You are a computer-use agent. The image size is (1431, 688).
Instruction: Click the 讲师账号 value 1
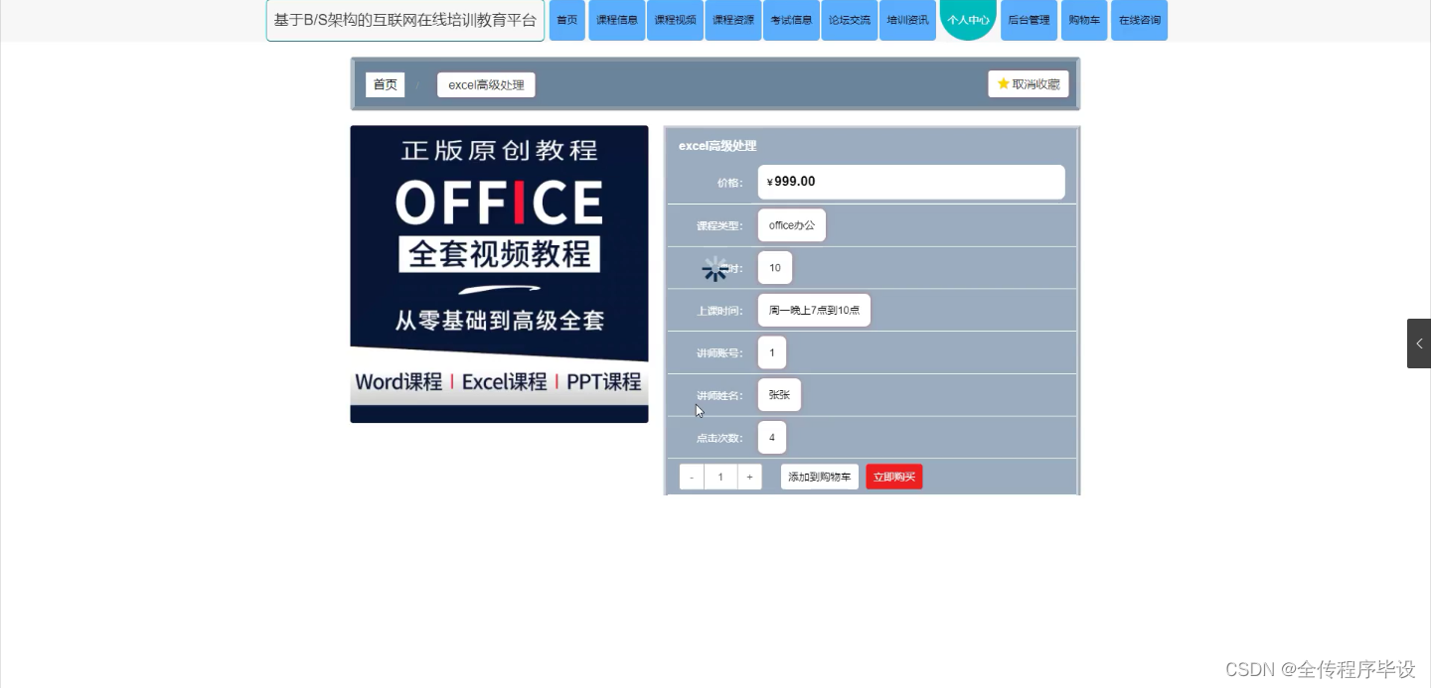pos(772,352)
